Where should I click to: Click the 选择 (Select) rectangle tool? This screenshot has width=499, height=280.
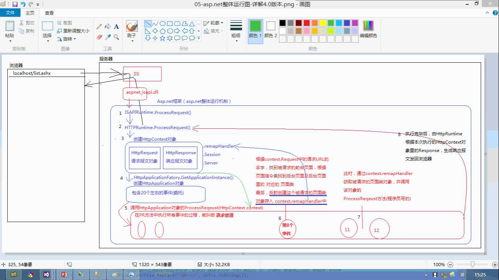pos(47,26)
